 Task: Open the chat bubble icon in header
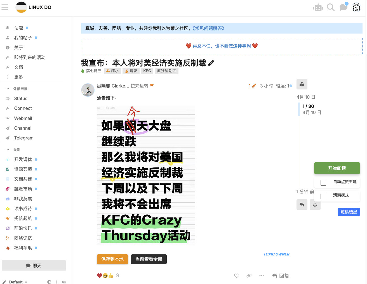pos(344,7)
